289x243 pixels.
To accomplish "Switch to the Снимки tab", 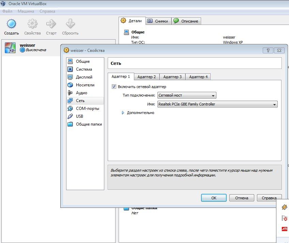I will pos(158,21).
